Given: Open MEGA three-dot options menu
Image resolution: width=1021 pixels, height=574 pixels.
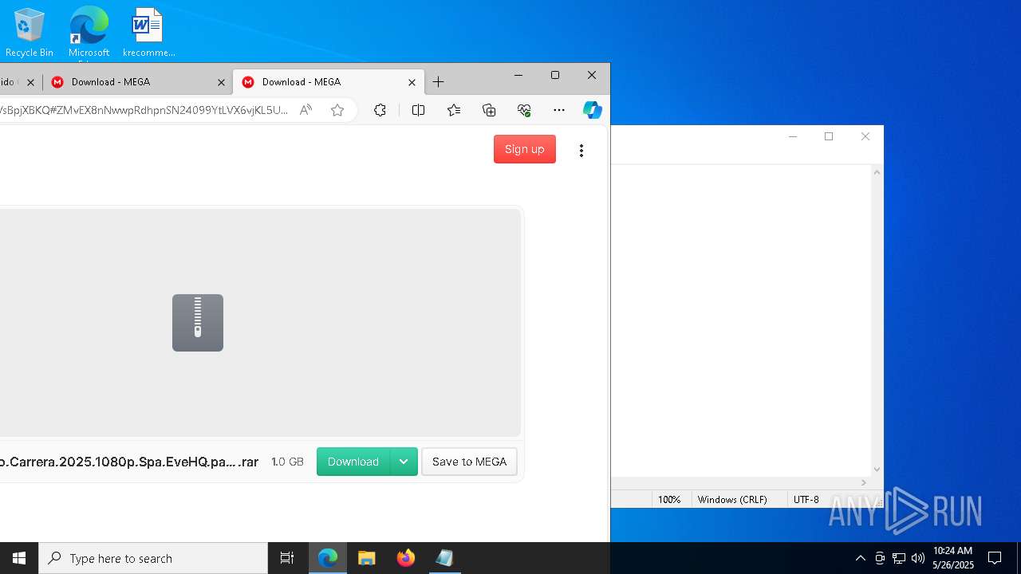Looking at the screenshot, I should pyautogui.click(x=581, y=151).
